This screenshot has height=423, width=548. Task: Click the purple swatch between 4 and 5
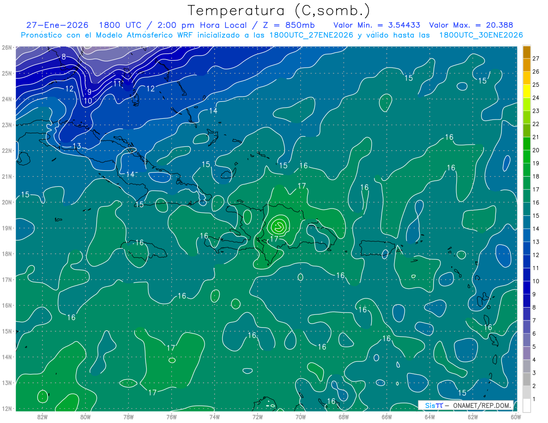point(527,353)
